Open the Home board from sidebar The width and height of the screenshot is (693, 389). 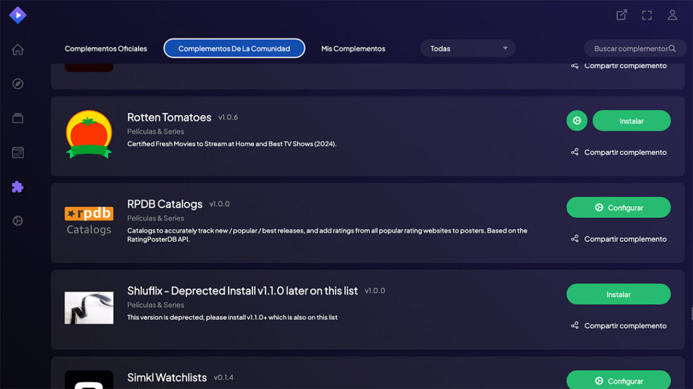coord(18,50)
